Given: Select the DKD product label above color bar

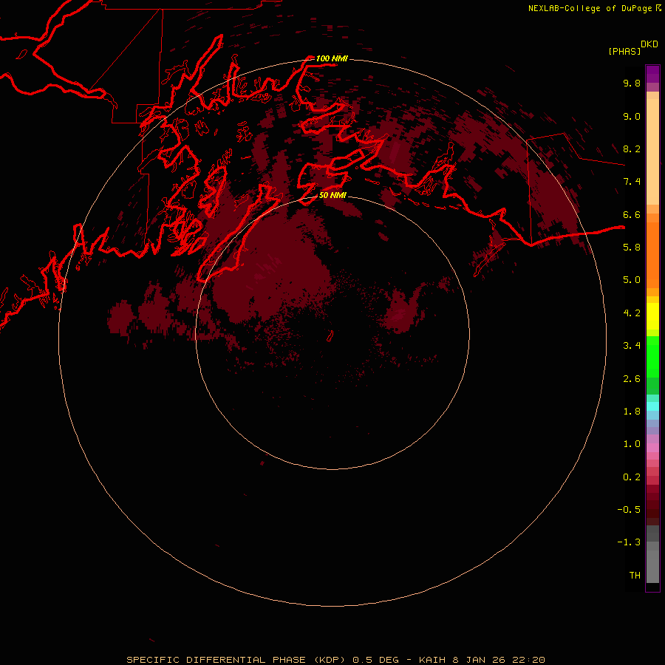Looking at the screenshot, I should tap(649, 44).
